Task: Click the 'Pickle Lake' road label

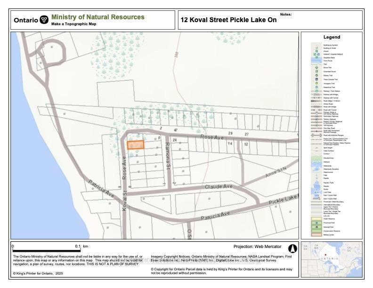Action: [x=284, y=200]
